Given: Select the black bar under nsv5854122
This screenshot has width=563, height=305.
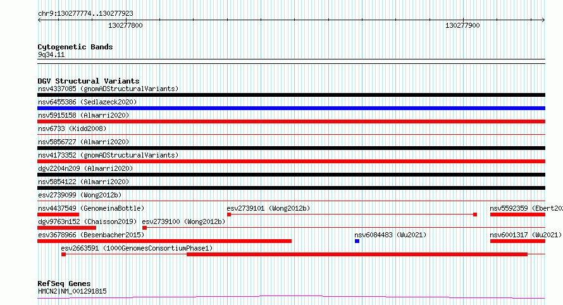Looking at the screenshot, I should click(291, 188).
